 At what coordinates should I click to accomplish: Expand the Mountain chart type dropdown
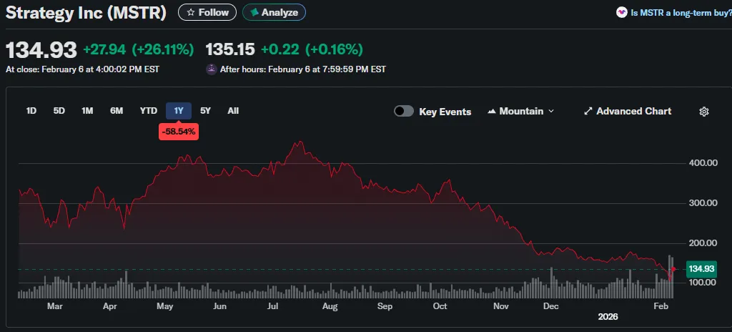[x=550, y=112]
